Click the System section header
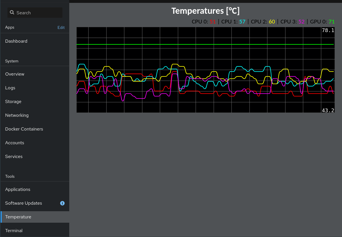Image resolution: width=342 pixels, height=237 pixels. click(x=12, y=61)
